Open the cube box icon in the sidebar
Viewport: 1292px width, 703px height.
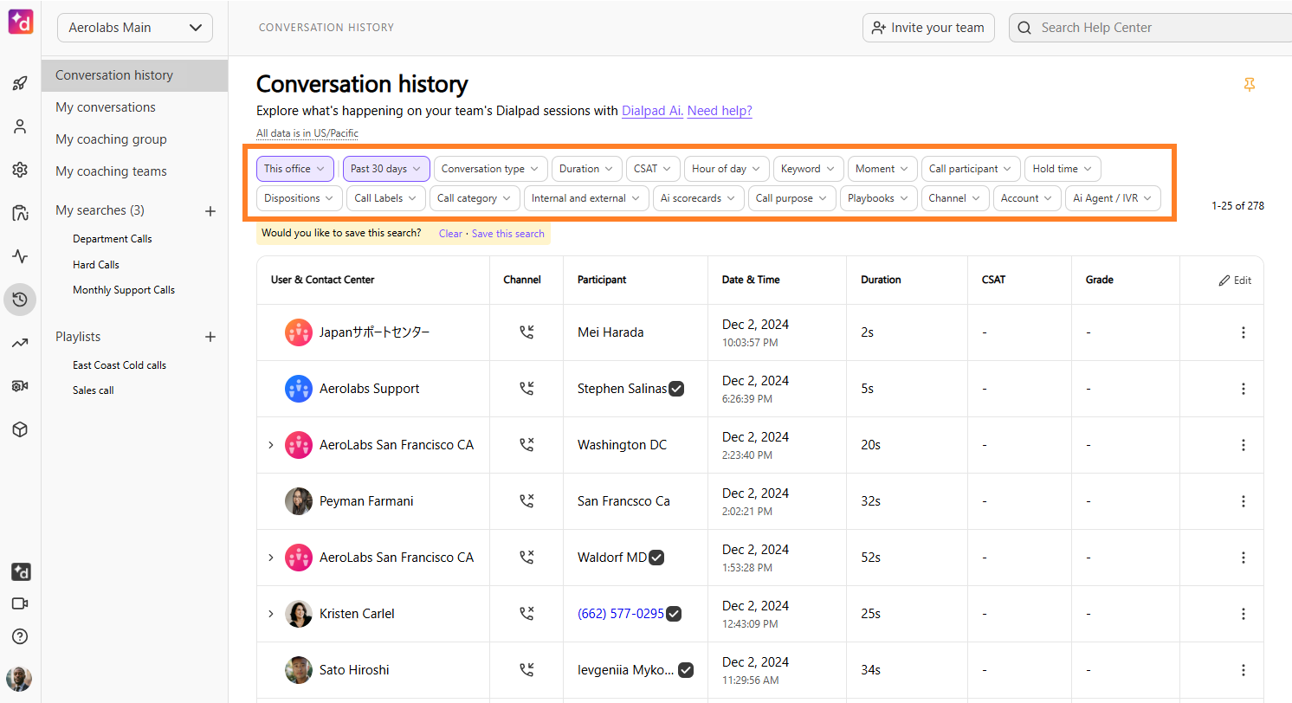(20, 429)
